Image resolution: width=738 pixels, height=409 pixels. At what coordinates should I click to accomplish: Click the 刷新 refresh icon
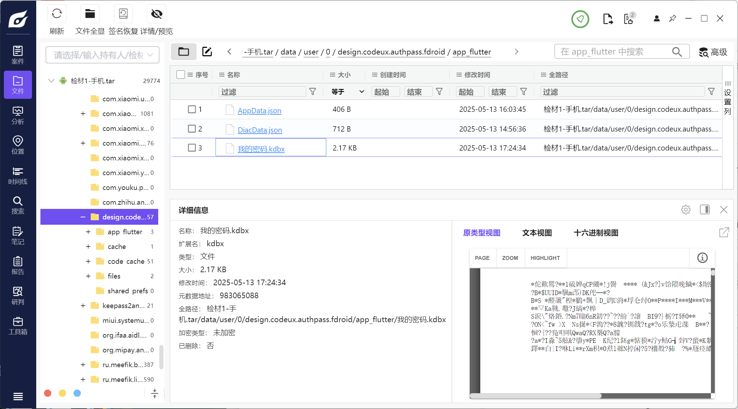pos(57,14)
